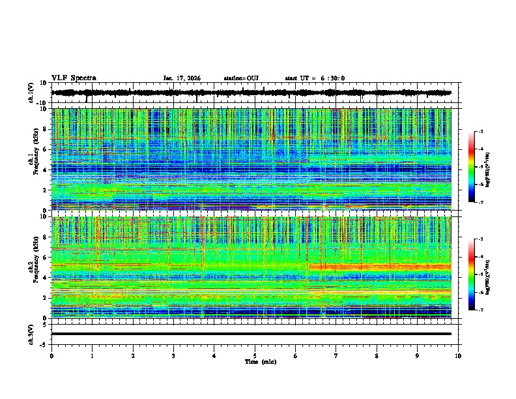Click the "start UT = 6 :30: 0" text
Image resolution: width=516 pixels, height=399 pixels.
click(315, 78)
